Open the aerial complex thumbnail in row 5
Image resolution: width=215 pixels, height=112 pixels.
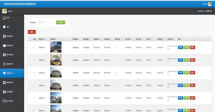(56, 98)
